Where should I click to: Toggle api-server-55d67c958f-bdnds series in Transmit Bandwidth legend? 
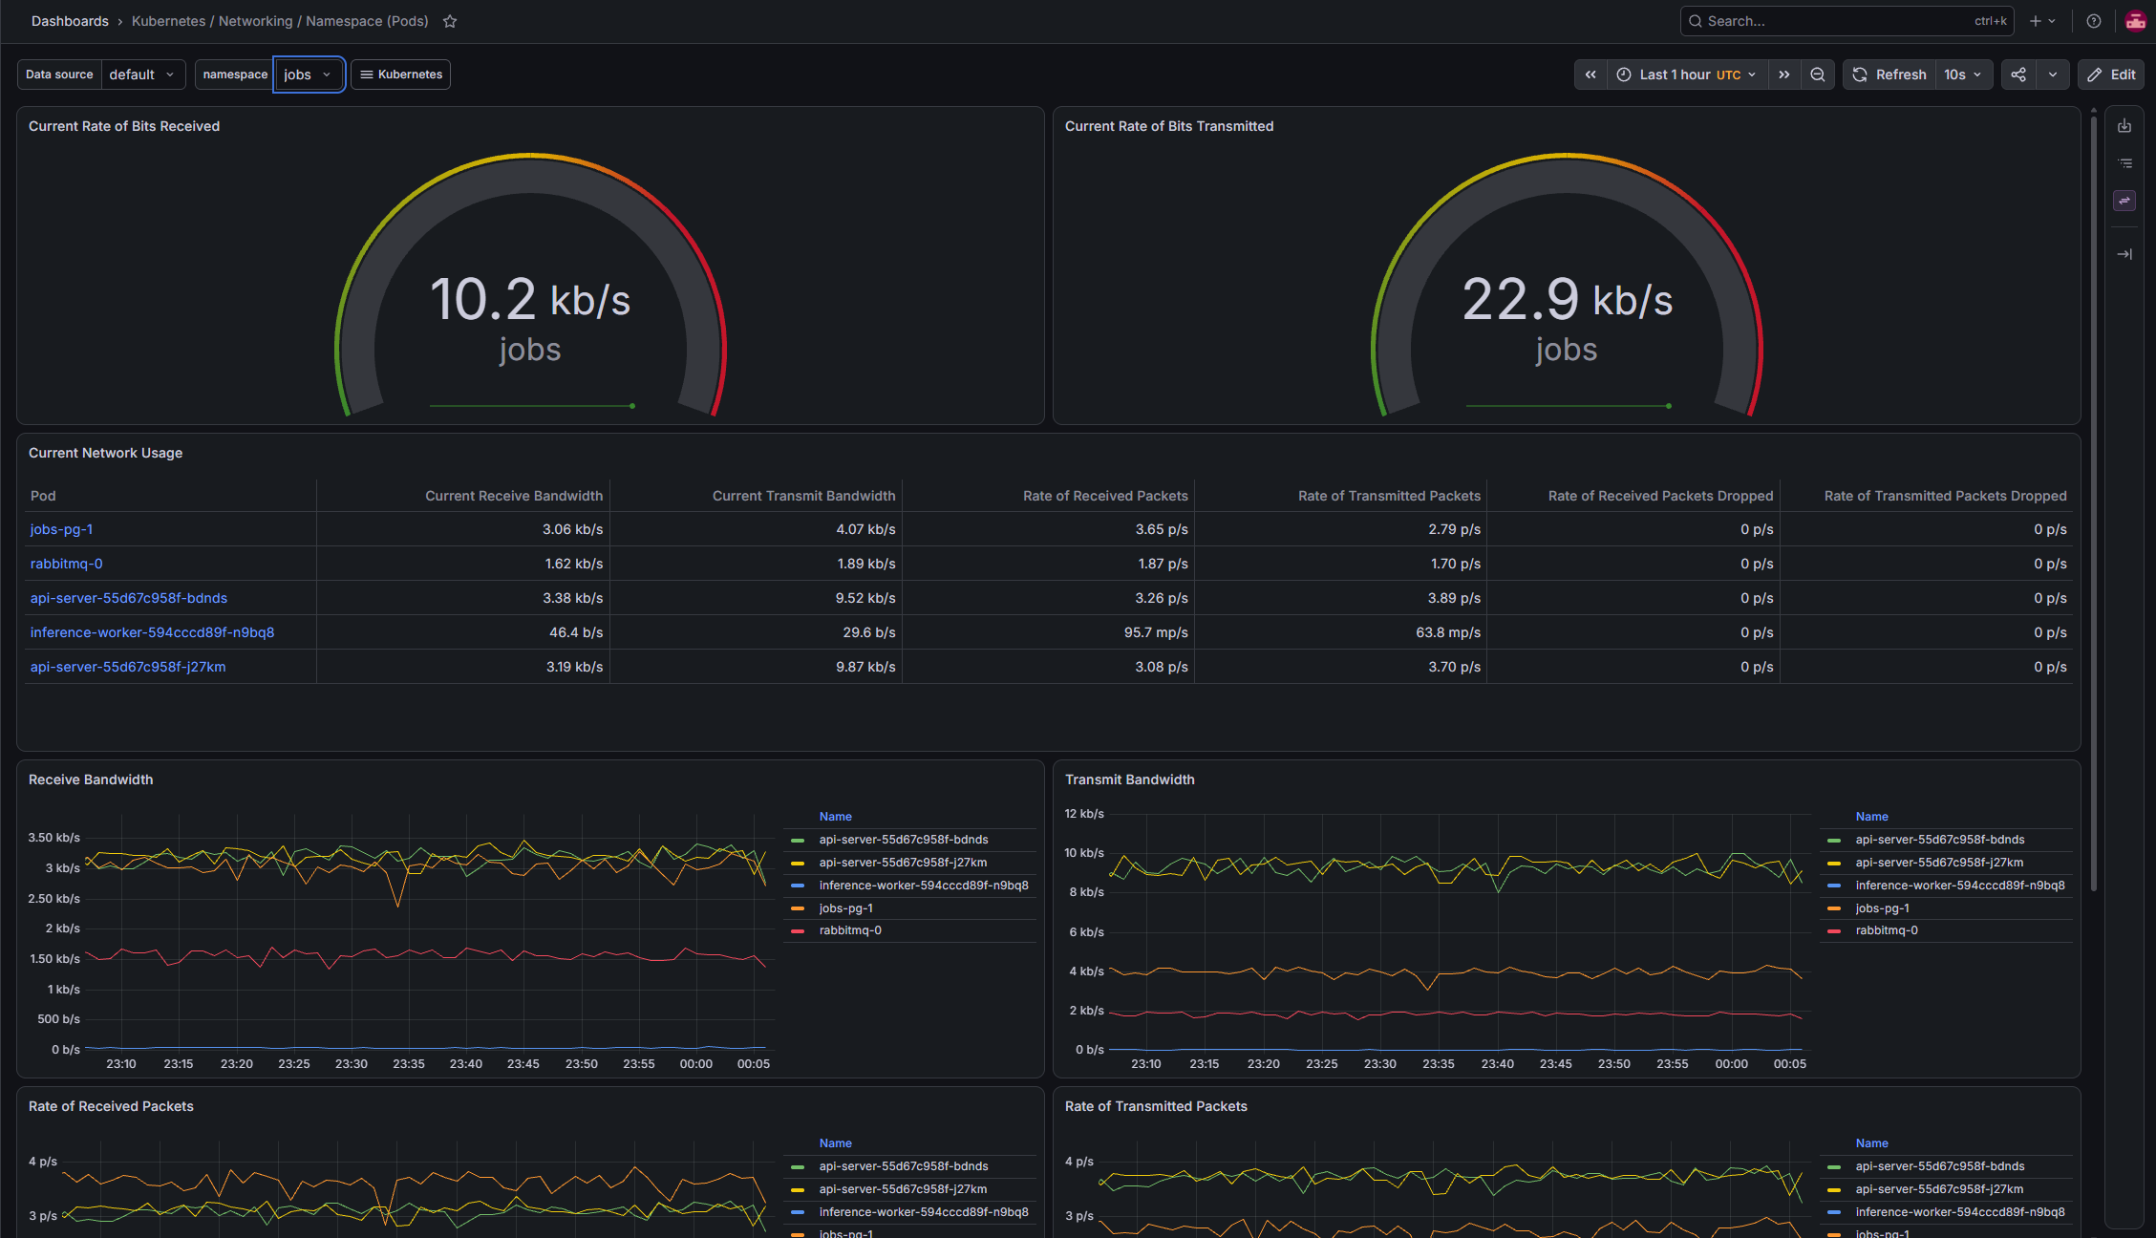pos(1939,840)
